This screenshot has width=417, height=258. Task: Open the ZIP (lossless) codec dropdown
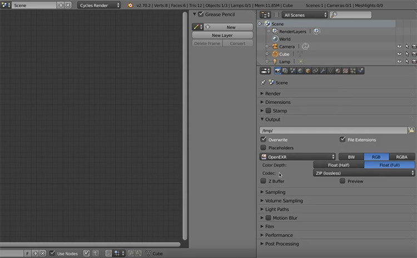pyautogui.click(x=364, y=173)
